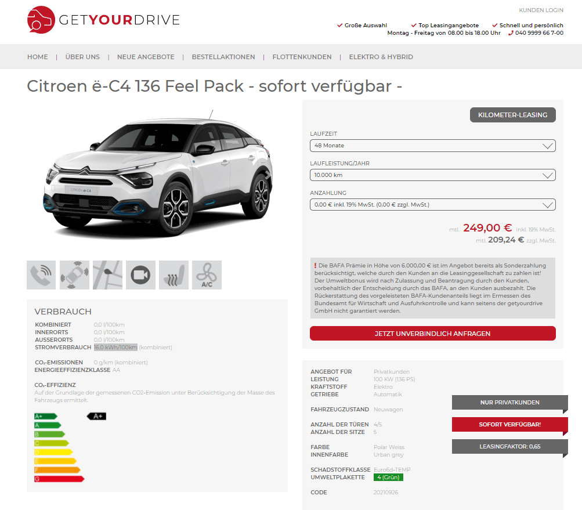The image size is (582, 510).
Task: Click the red G efficiency bar
Action: coord(59,479)
